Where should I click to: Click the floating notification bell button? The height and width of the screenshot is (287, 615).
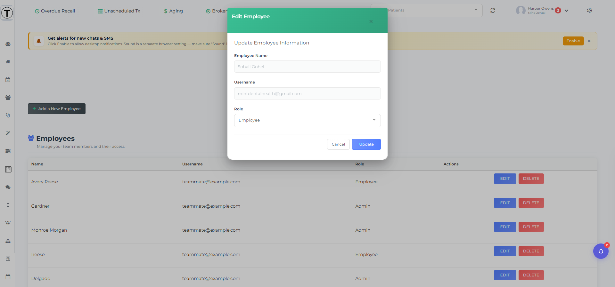coord(601,251)
